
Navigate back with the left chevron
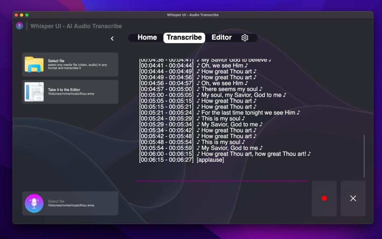pos(112,38)
